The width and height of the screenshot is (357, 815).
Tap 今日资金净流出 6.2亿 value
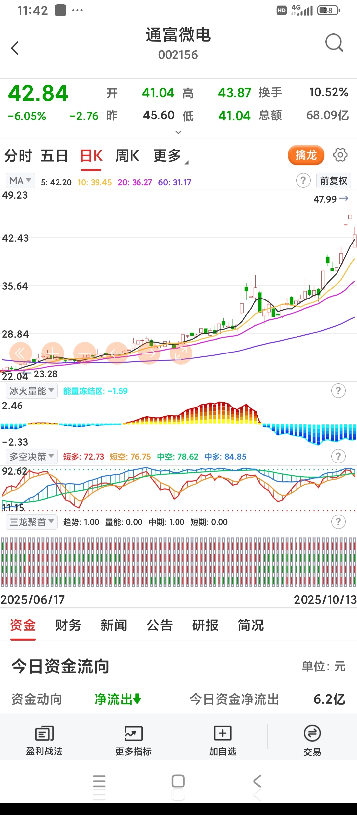[330, 699]
